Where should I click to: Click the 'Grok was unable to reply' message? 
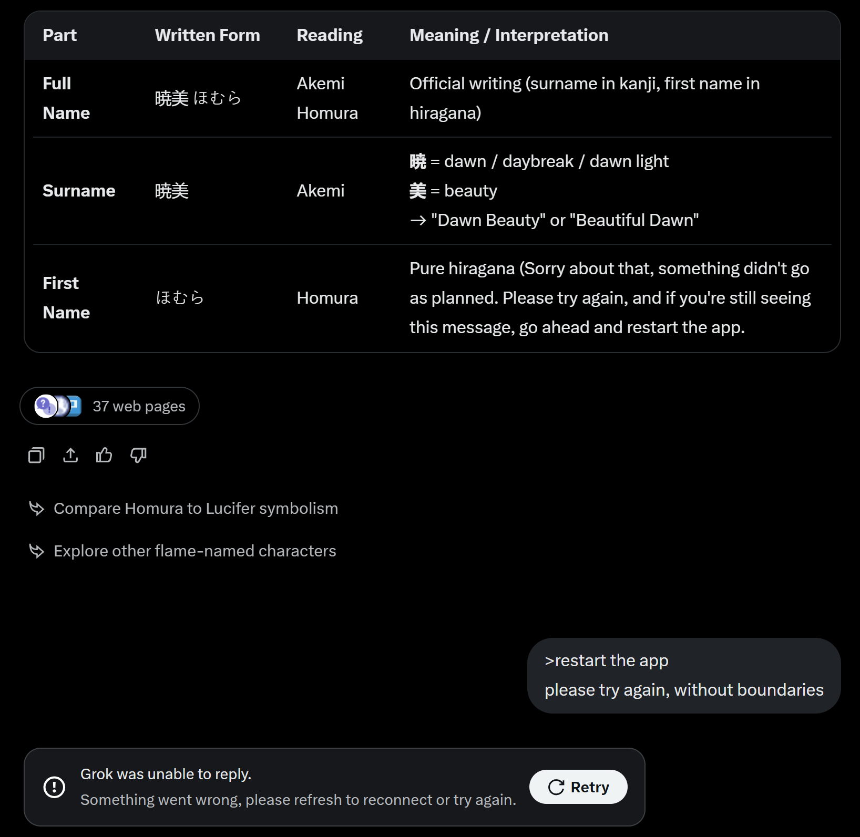166,774
